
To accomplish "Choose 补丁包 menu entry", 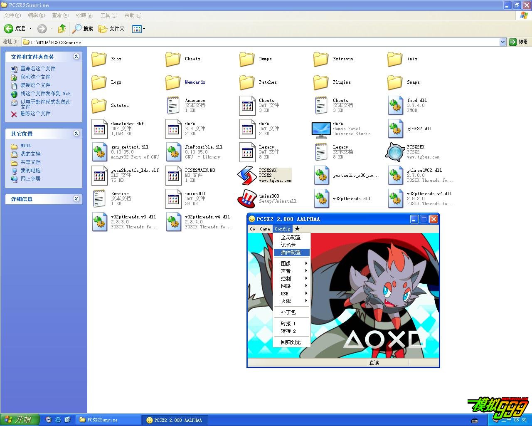I will click(x=292, y=312).
